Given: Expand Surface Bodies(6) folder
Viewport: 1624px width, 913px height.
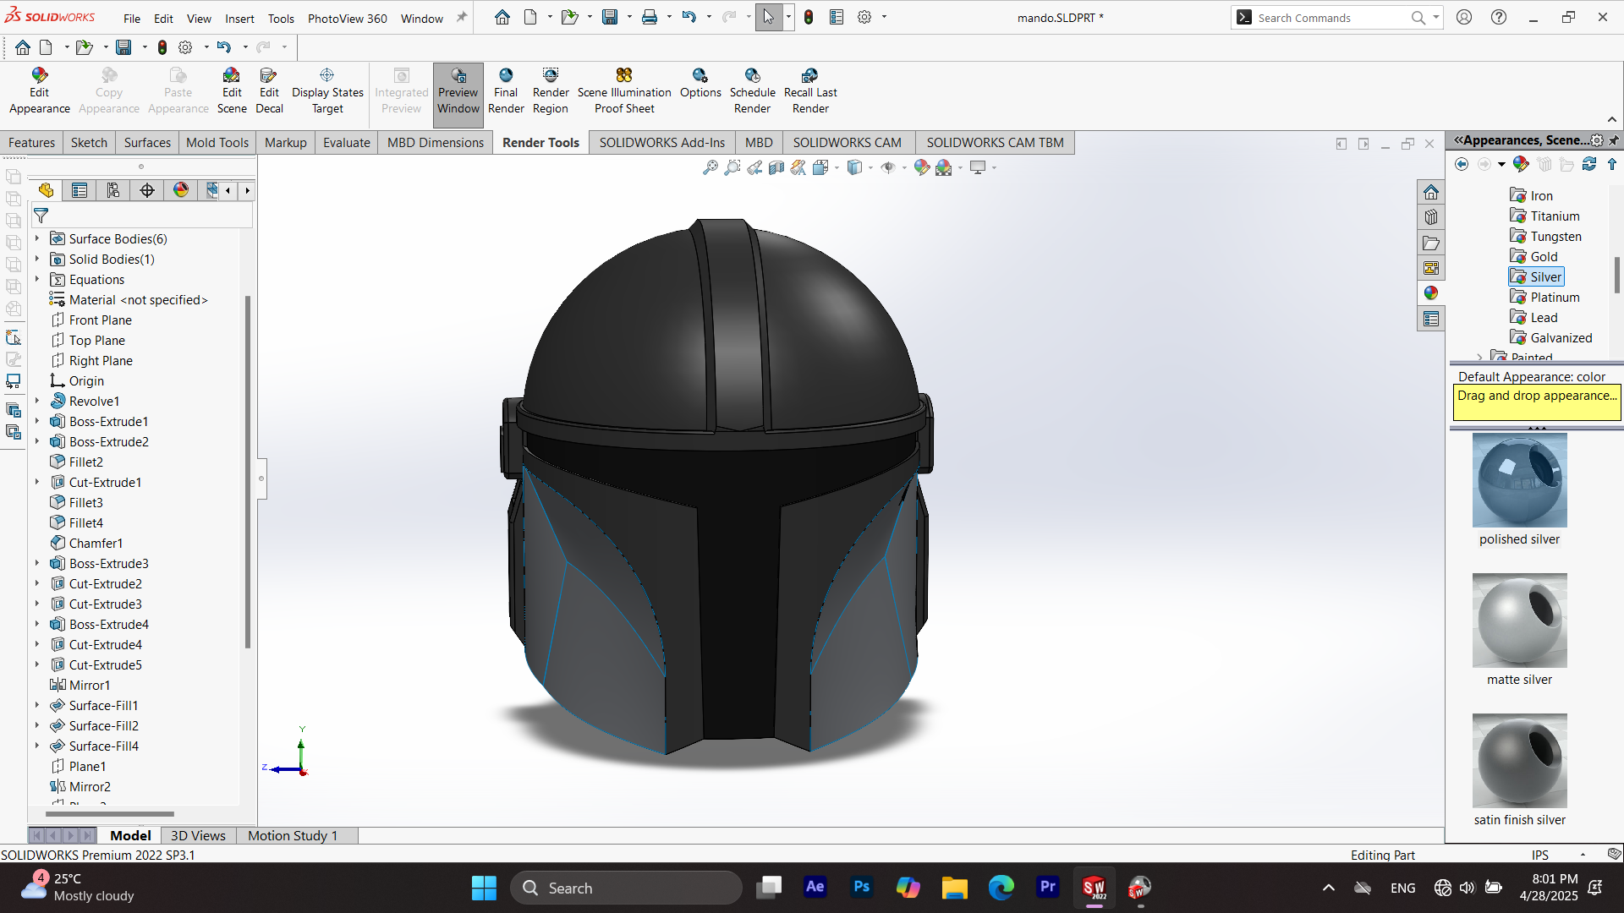Looking at the screenshot, I should 37,238.
